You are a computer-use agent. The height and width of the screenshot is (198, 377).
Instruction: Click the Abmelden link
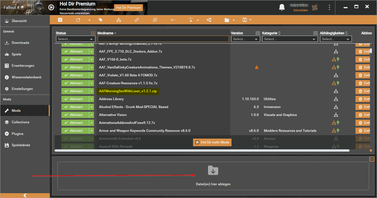pyautogui.click(x=301, y=10)
